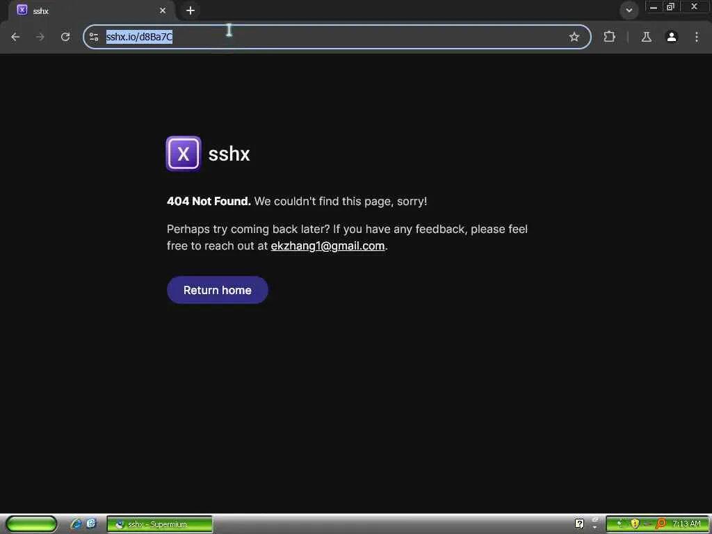View site information icon in address bar
The image size is (712, 534).
pyautogui.click(x=94, y=37)
